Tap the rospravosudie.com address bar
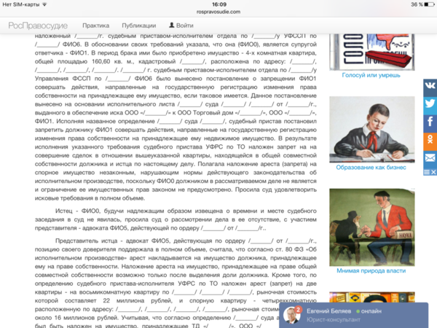Viewport: 437px width, 328px height. click(x=219, y=12)
